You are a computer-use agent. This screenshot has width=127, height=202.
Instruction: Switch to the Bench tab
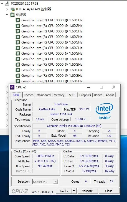coord(98,95)
